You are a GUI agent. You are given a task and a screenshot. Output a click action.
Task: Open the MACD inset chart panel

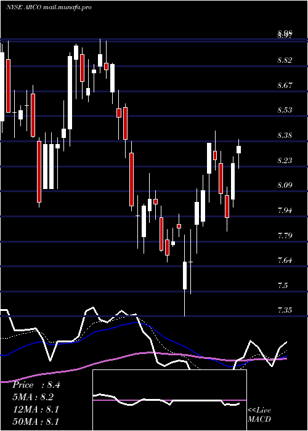(169, 400)
